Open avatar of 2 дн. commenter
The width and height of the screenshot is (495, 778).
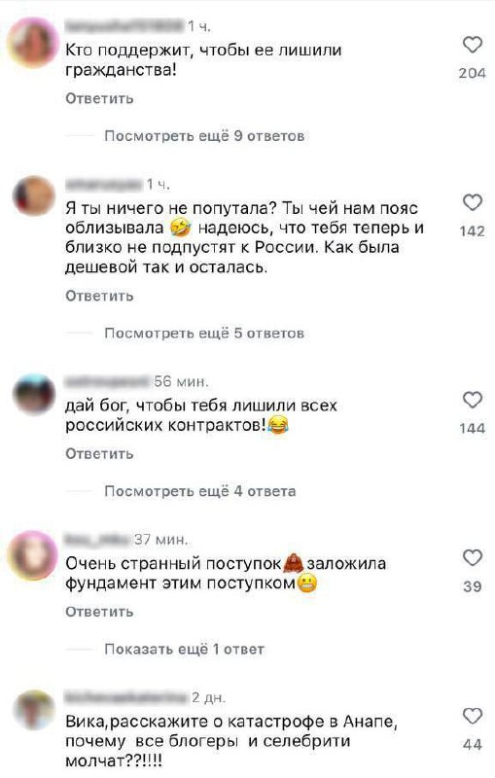pyautogui.click(x=34, y=710)
